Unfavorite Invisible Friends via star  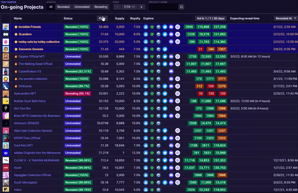(16, 27)
